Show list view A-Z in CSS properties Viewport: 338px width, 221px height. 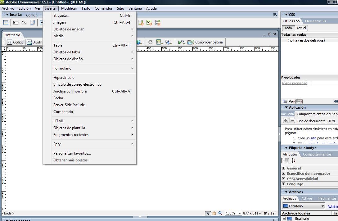[x=292, y=101]
